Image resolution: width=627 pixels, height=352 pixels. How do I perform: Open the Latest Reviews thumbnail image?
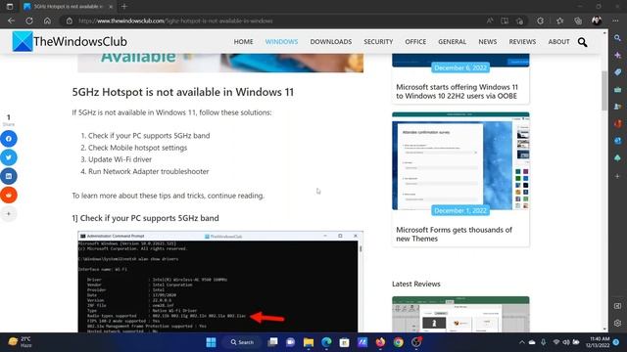point(460,314)
